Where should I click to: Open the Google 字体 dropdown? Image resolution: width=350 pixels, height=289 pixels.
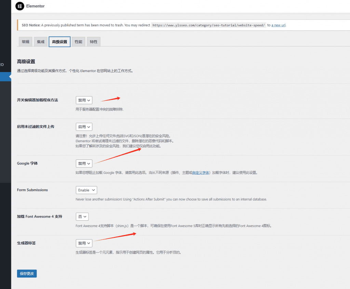[84, 164]
